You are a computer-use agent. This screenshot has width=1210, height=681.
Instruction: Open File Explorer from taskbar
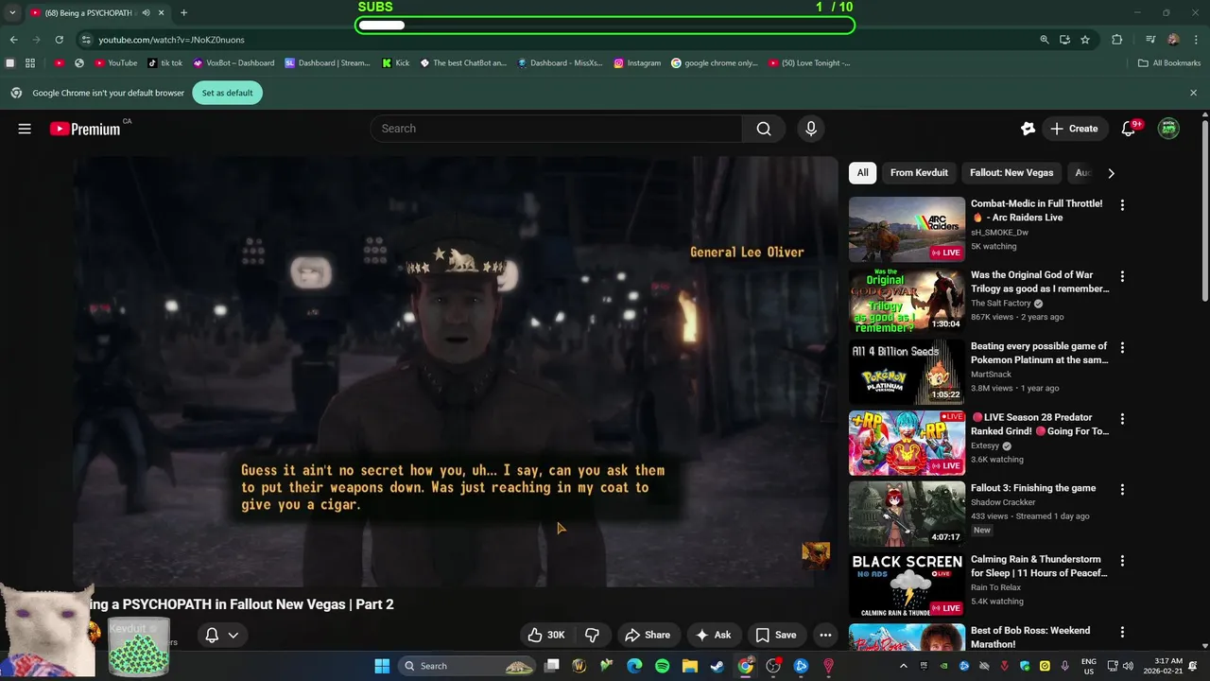[689, 666]
